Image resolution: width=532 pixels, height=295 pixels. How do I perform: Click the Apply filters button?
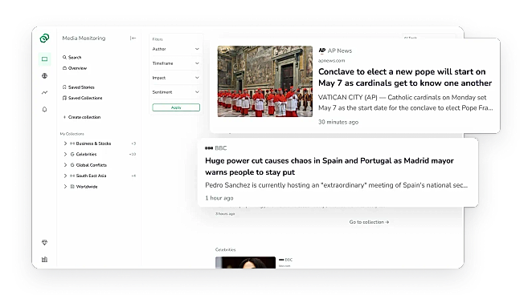click(x=176, y=107)
